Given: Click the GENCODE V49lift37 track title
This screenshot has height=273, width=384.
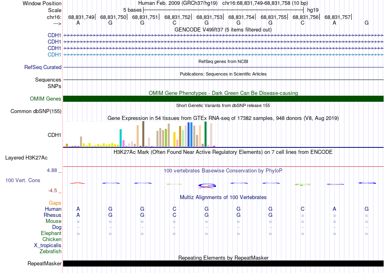Looking at the screenshot, I should pyautogui.click(x=223, y=29).
